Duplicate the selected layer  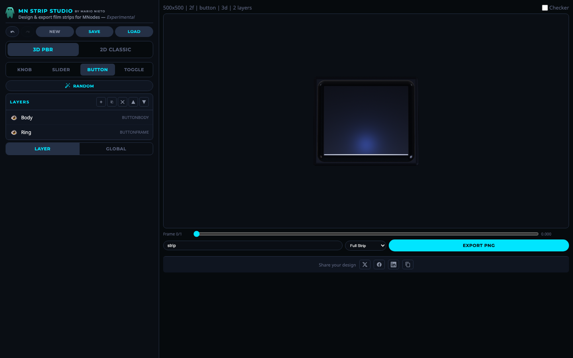tap(112, 102)
